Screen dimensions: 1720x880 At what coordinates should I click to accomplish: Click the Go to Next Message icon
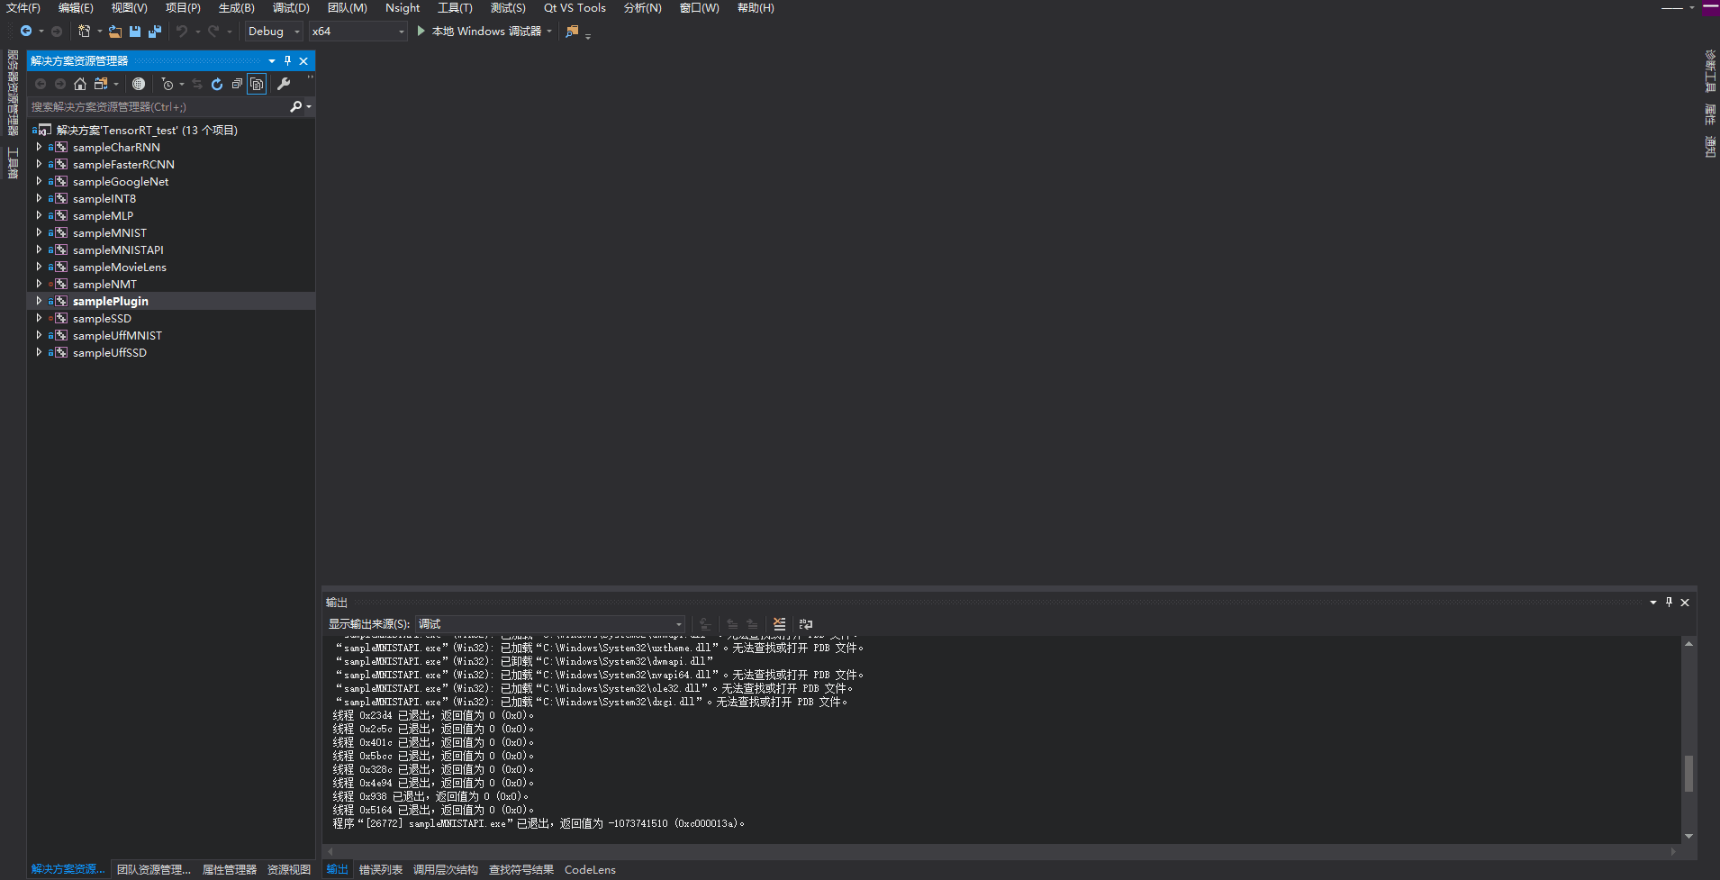tap(752, 623)
